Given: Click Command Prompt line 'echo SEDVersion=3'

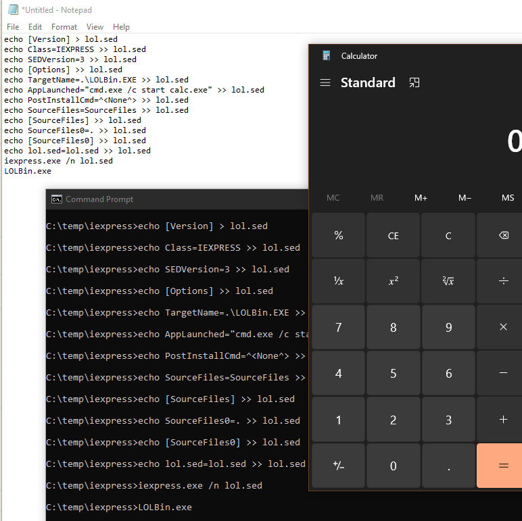Looking at the screenshot, I should pos(168,270).
